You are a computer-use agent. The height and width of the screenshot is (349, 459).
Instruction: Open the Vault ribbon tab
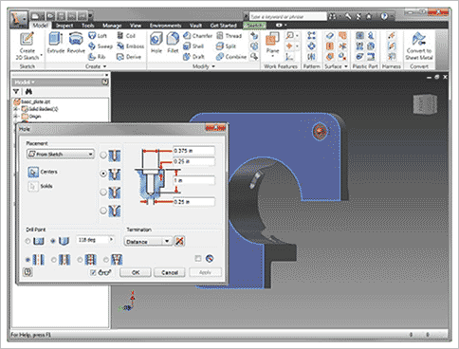pos(195,26)
